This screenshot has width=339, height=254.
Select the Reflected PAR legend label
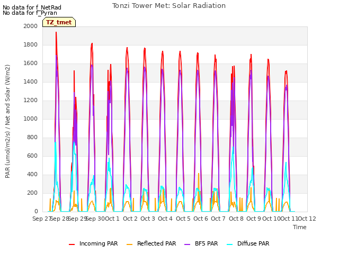point(157,243)
